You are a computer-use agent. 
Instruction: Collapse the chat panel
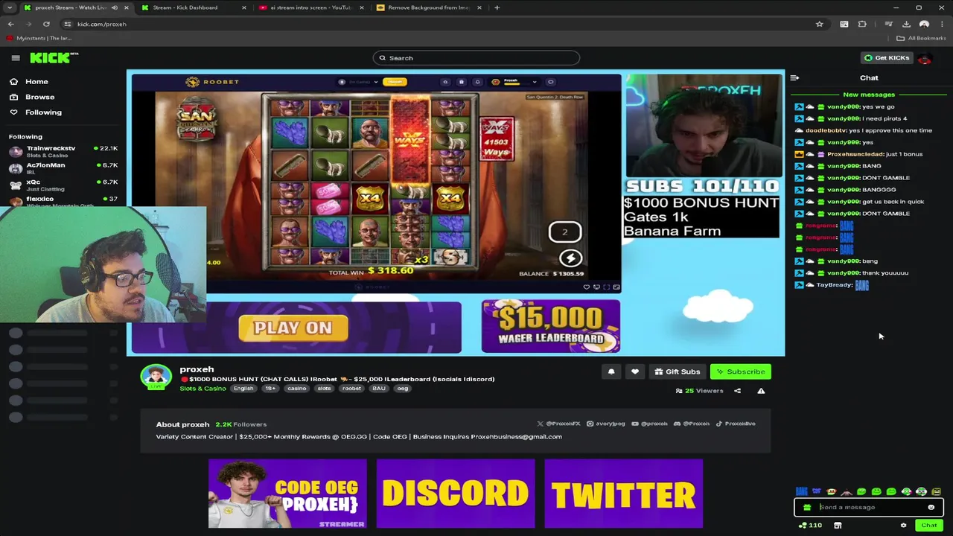click(794, 77)
